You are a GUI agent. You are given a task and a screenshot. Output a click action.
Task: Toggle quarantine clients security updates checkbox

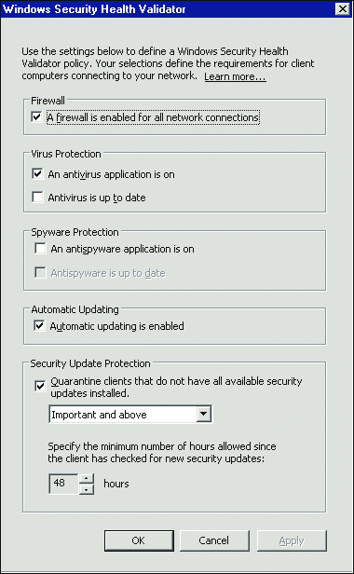coord(40,386)
